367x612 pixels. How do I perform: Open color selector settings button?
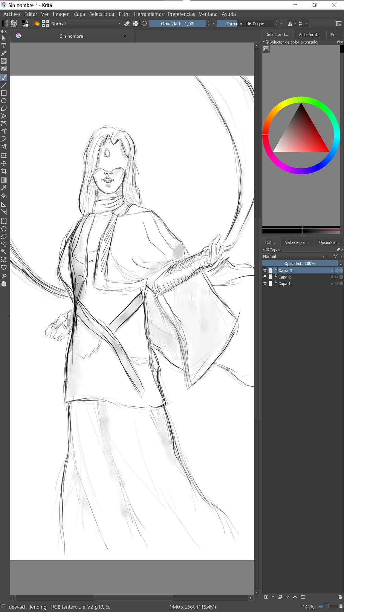click(266, 49)
